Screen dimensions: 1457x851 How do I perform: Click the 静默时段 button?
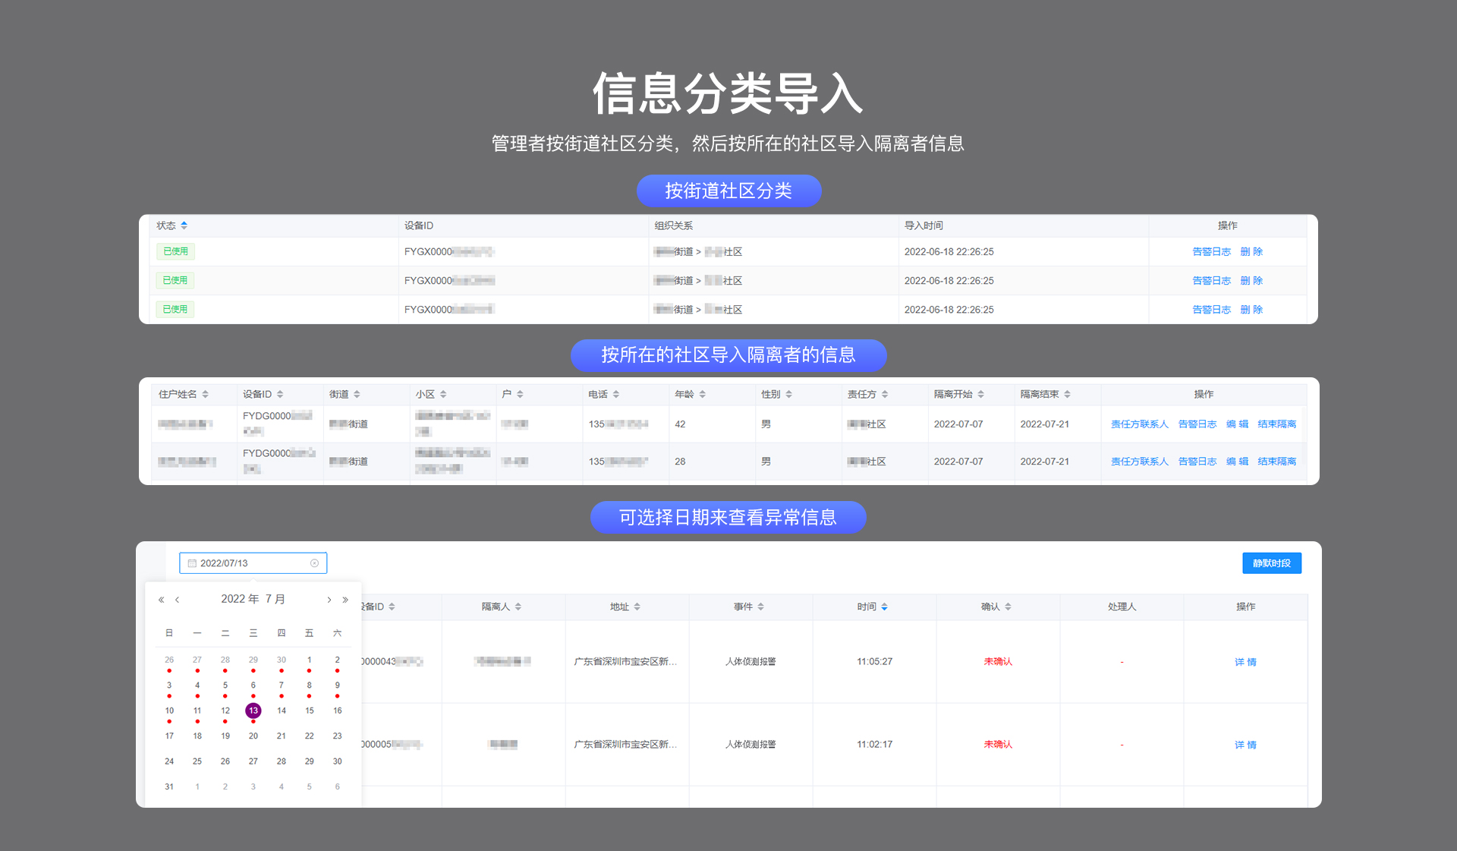1272,563
